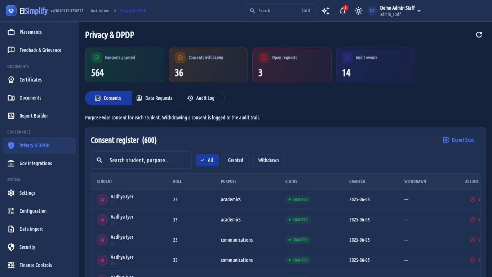Click Export Excel link
The width and height of the screenshot is (492, 277).
459,140
